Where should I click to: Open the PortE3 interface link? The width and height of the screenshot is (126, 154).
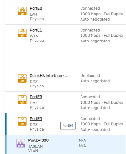(x=36, y=97)
